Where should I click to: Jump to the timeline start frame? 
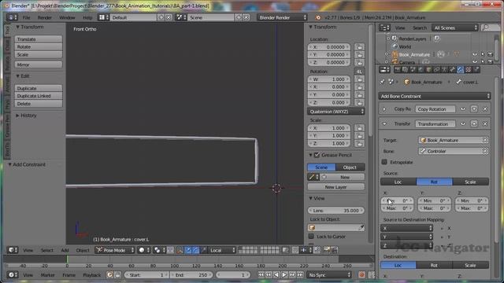[261, 275]
